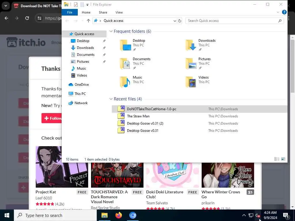Click the Follow button on itch.io page
The image size is (295, 221).
[x=52, y=118]
